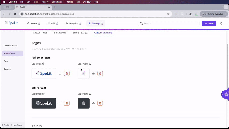Open the Bookmarks menu in menu bar
Image resolution: width=229 pixels, height=129 pixels.
tap(57, 2)
